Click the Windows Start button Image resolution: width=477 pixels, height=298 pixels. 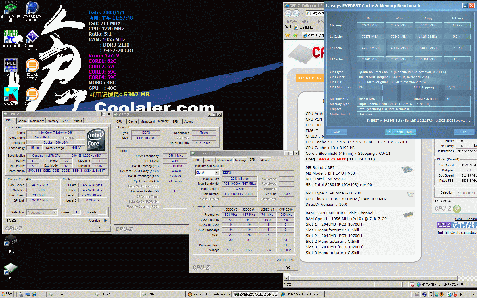[x=7, y=294]
